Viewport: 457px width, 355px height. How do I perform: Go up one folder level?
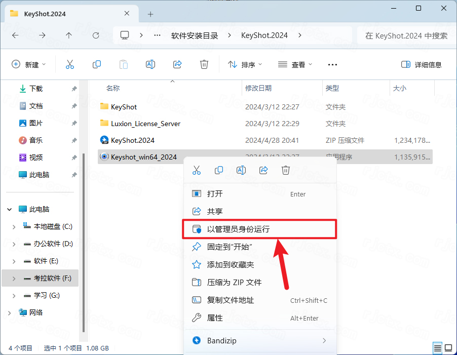pyautogui.click(x=69, y=35)
